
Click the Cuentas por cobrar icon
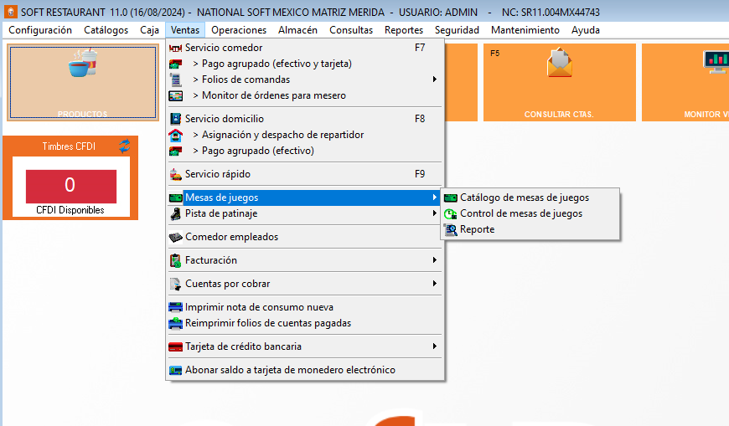(x=175, y=284)
